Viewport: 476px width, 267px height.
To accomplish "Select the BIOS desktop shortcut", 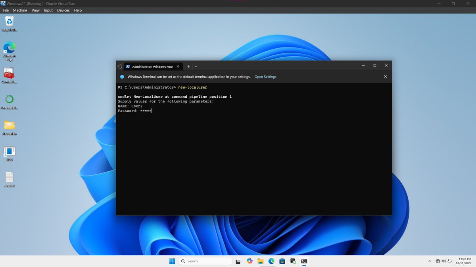I will [x=10, y=154].
